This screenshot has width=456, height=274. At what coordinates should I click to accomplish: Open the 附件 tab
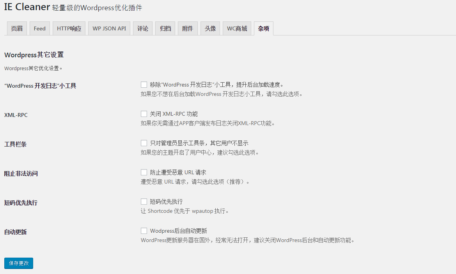click(188, 28)
